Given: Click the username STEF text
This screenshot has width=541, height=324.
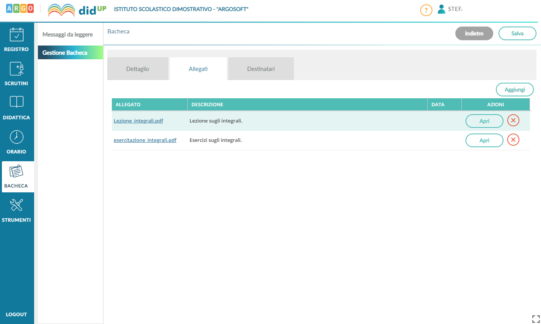Looking at the screenshot, I should coord(455,9).
